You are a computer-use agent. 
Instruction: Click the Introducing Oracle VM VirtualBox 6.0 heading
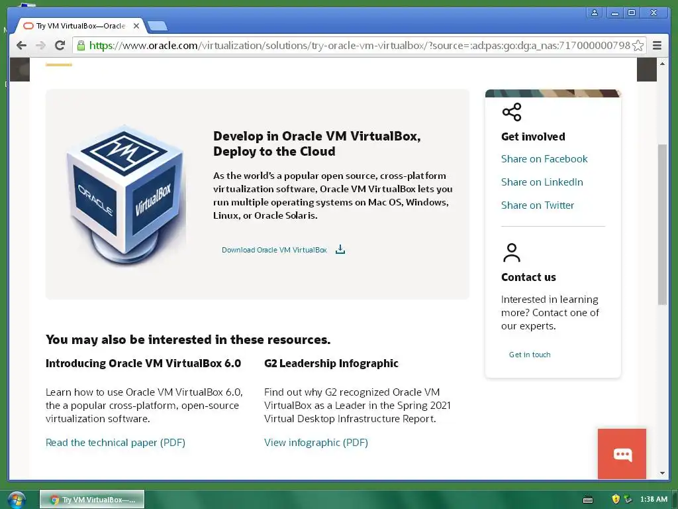pos(143,363)
